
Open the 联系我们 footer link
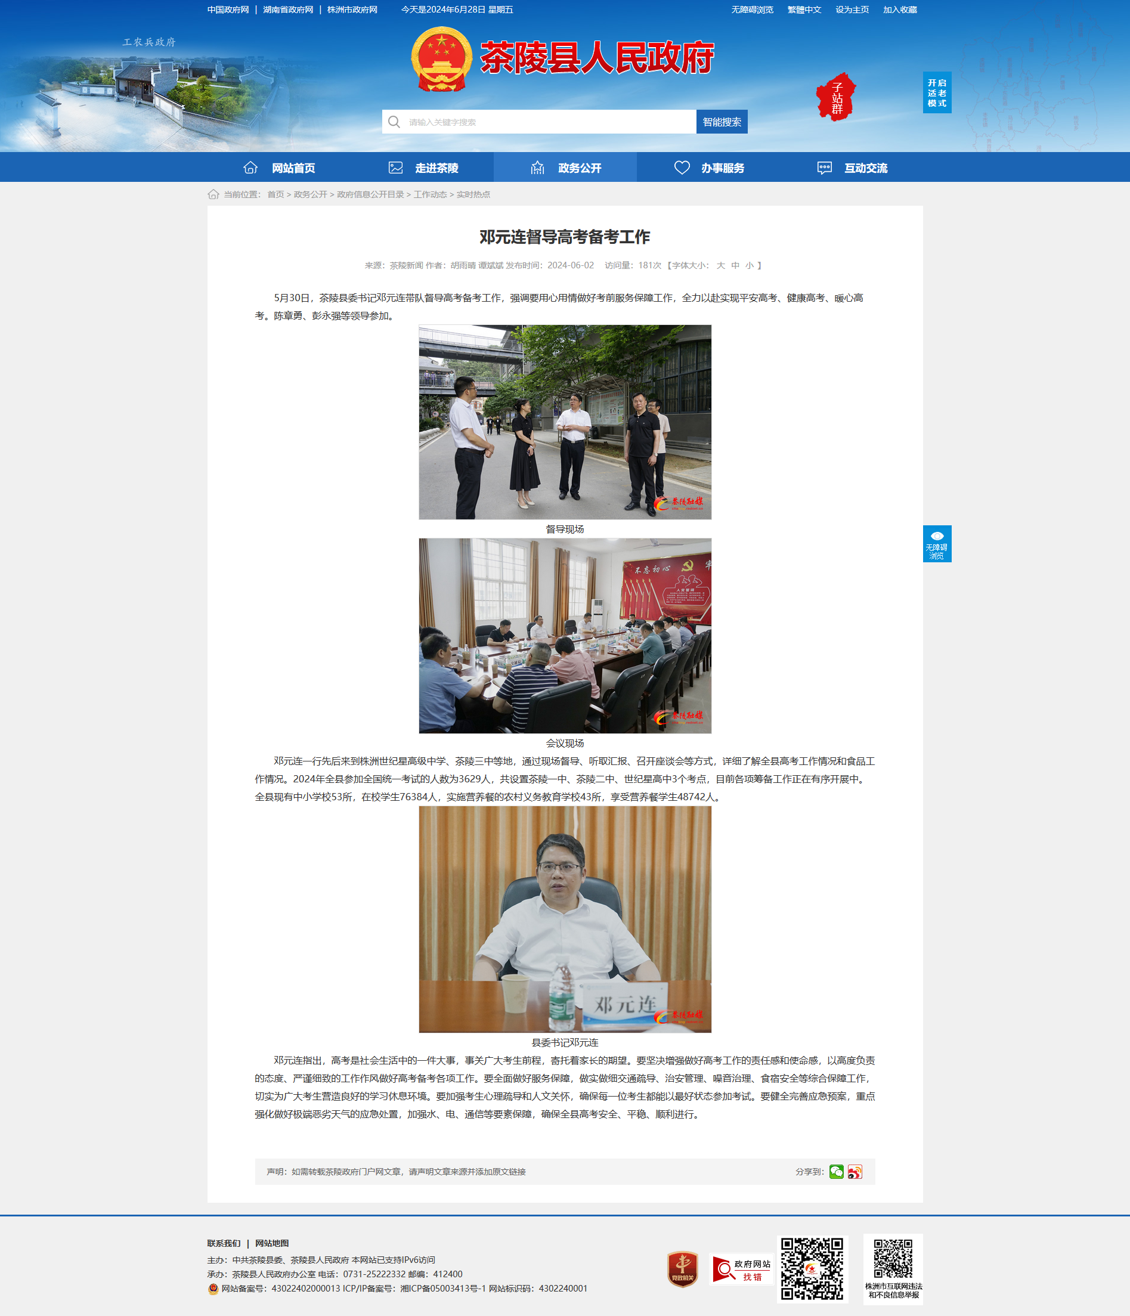(x=224, y=1243)
